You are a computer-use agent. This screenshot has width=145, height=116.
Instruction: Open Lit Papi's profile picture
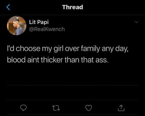(17, 26)
